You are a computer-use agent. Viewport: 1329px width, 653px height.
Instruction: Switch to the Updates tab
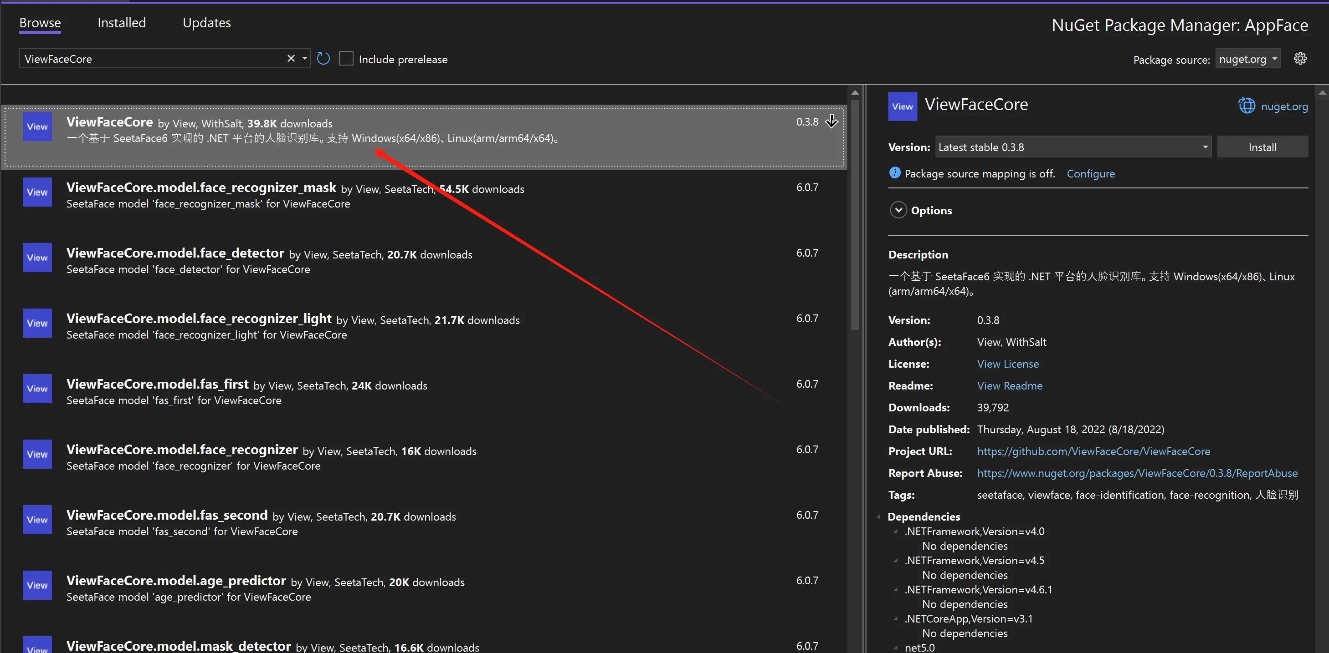pyautogui.click(x=207, y=23)
